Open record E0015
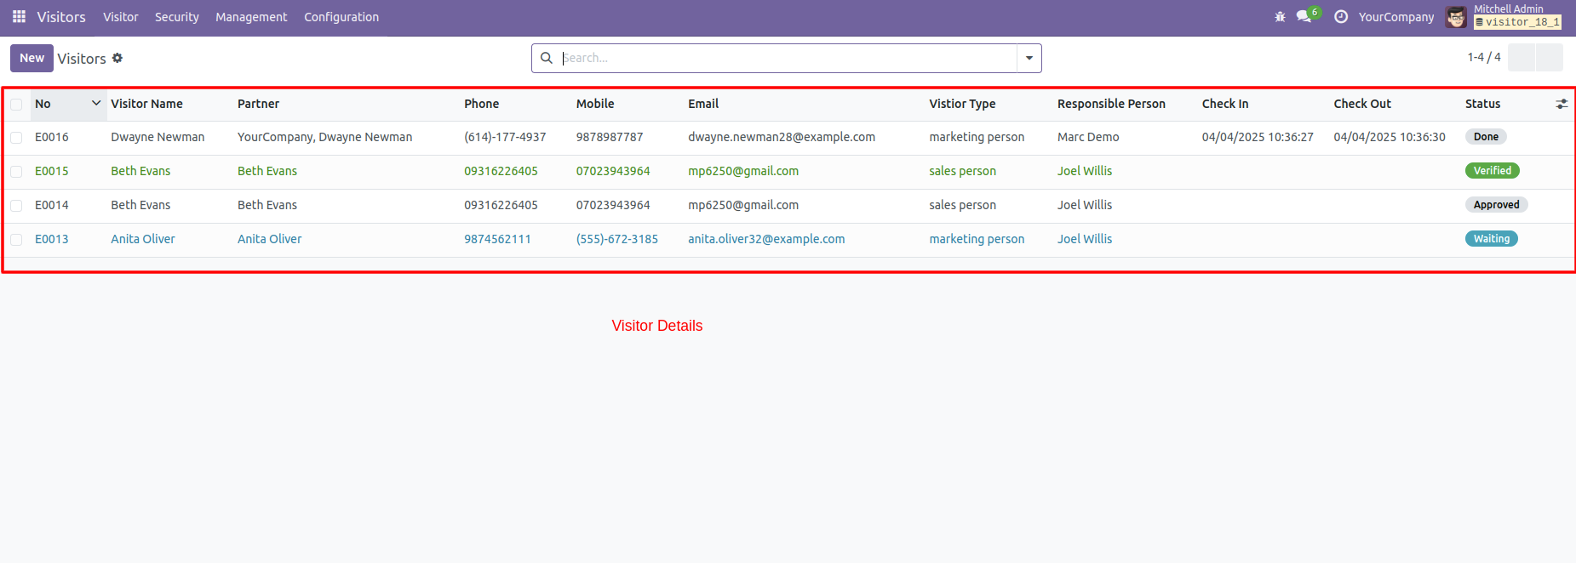The image size is (1576, 563). pyautogui.click(x=52, y=171)
